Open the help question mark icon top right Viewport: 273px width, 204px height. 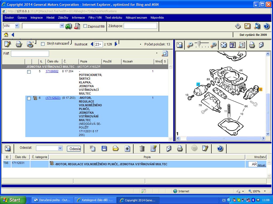pos(266,26)
